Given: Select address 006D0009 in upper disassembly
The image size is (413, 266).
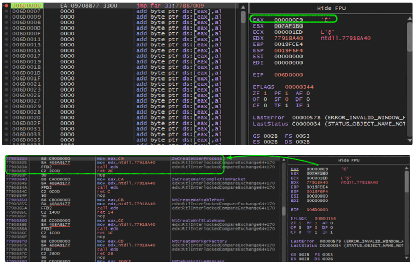Looking at the screenshot, I should [26, 17].
